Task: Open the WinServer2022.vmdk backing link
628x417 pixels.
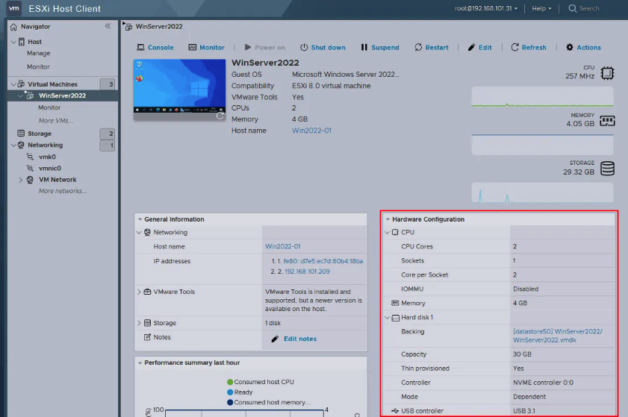Action: pyautogui.click(x=558, y=336)
